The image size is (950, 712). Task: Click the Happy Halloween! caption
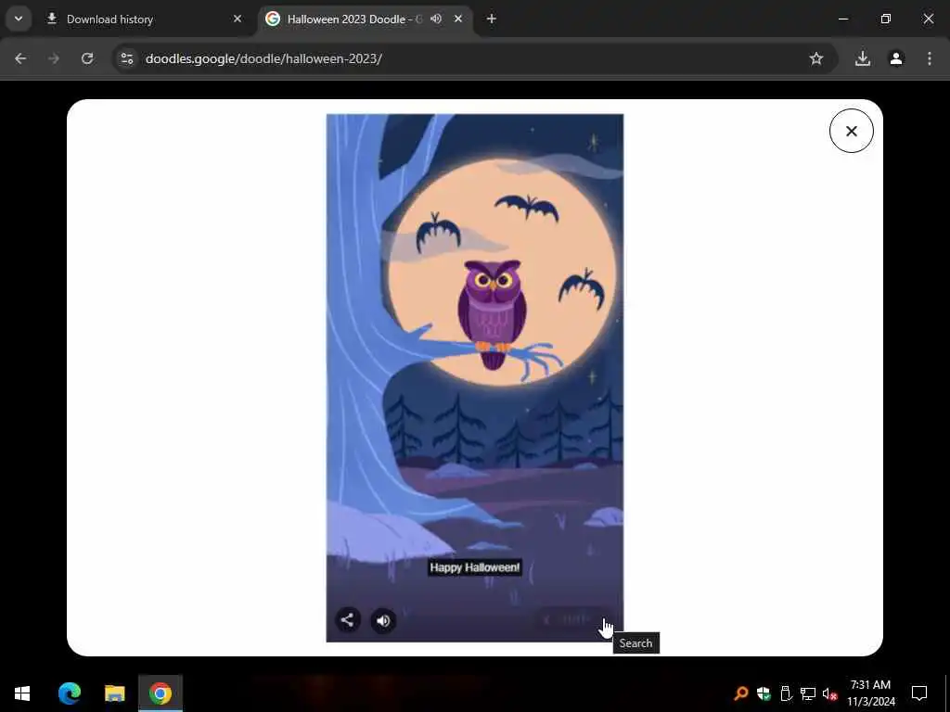click(475, 567)
